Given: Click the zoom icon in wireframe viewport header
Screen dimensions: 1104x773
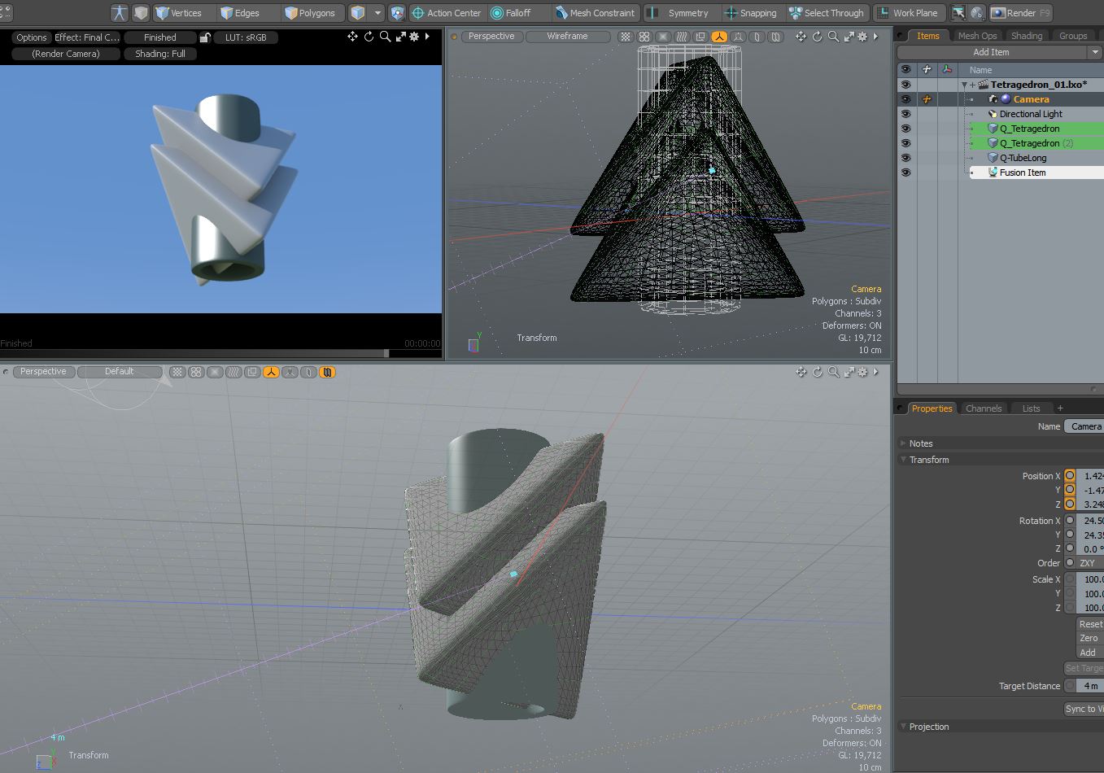Looking at the screenshot, I should [x=833, y=37].
